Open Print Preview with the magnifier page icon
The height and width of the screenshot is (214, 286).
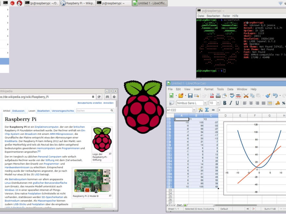[x=224, y=96]
